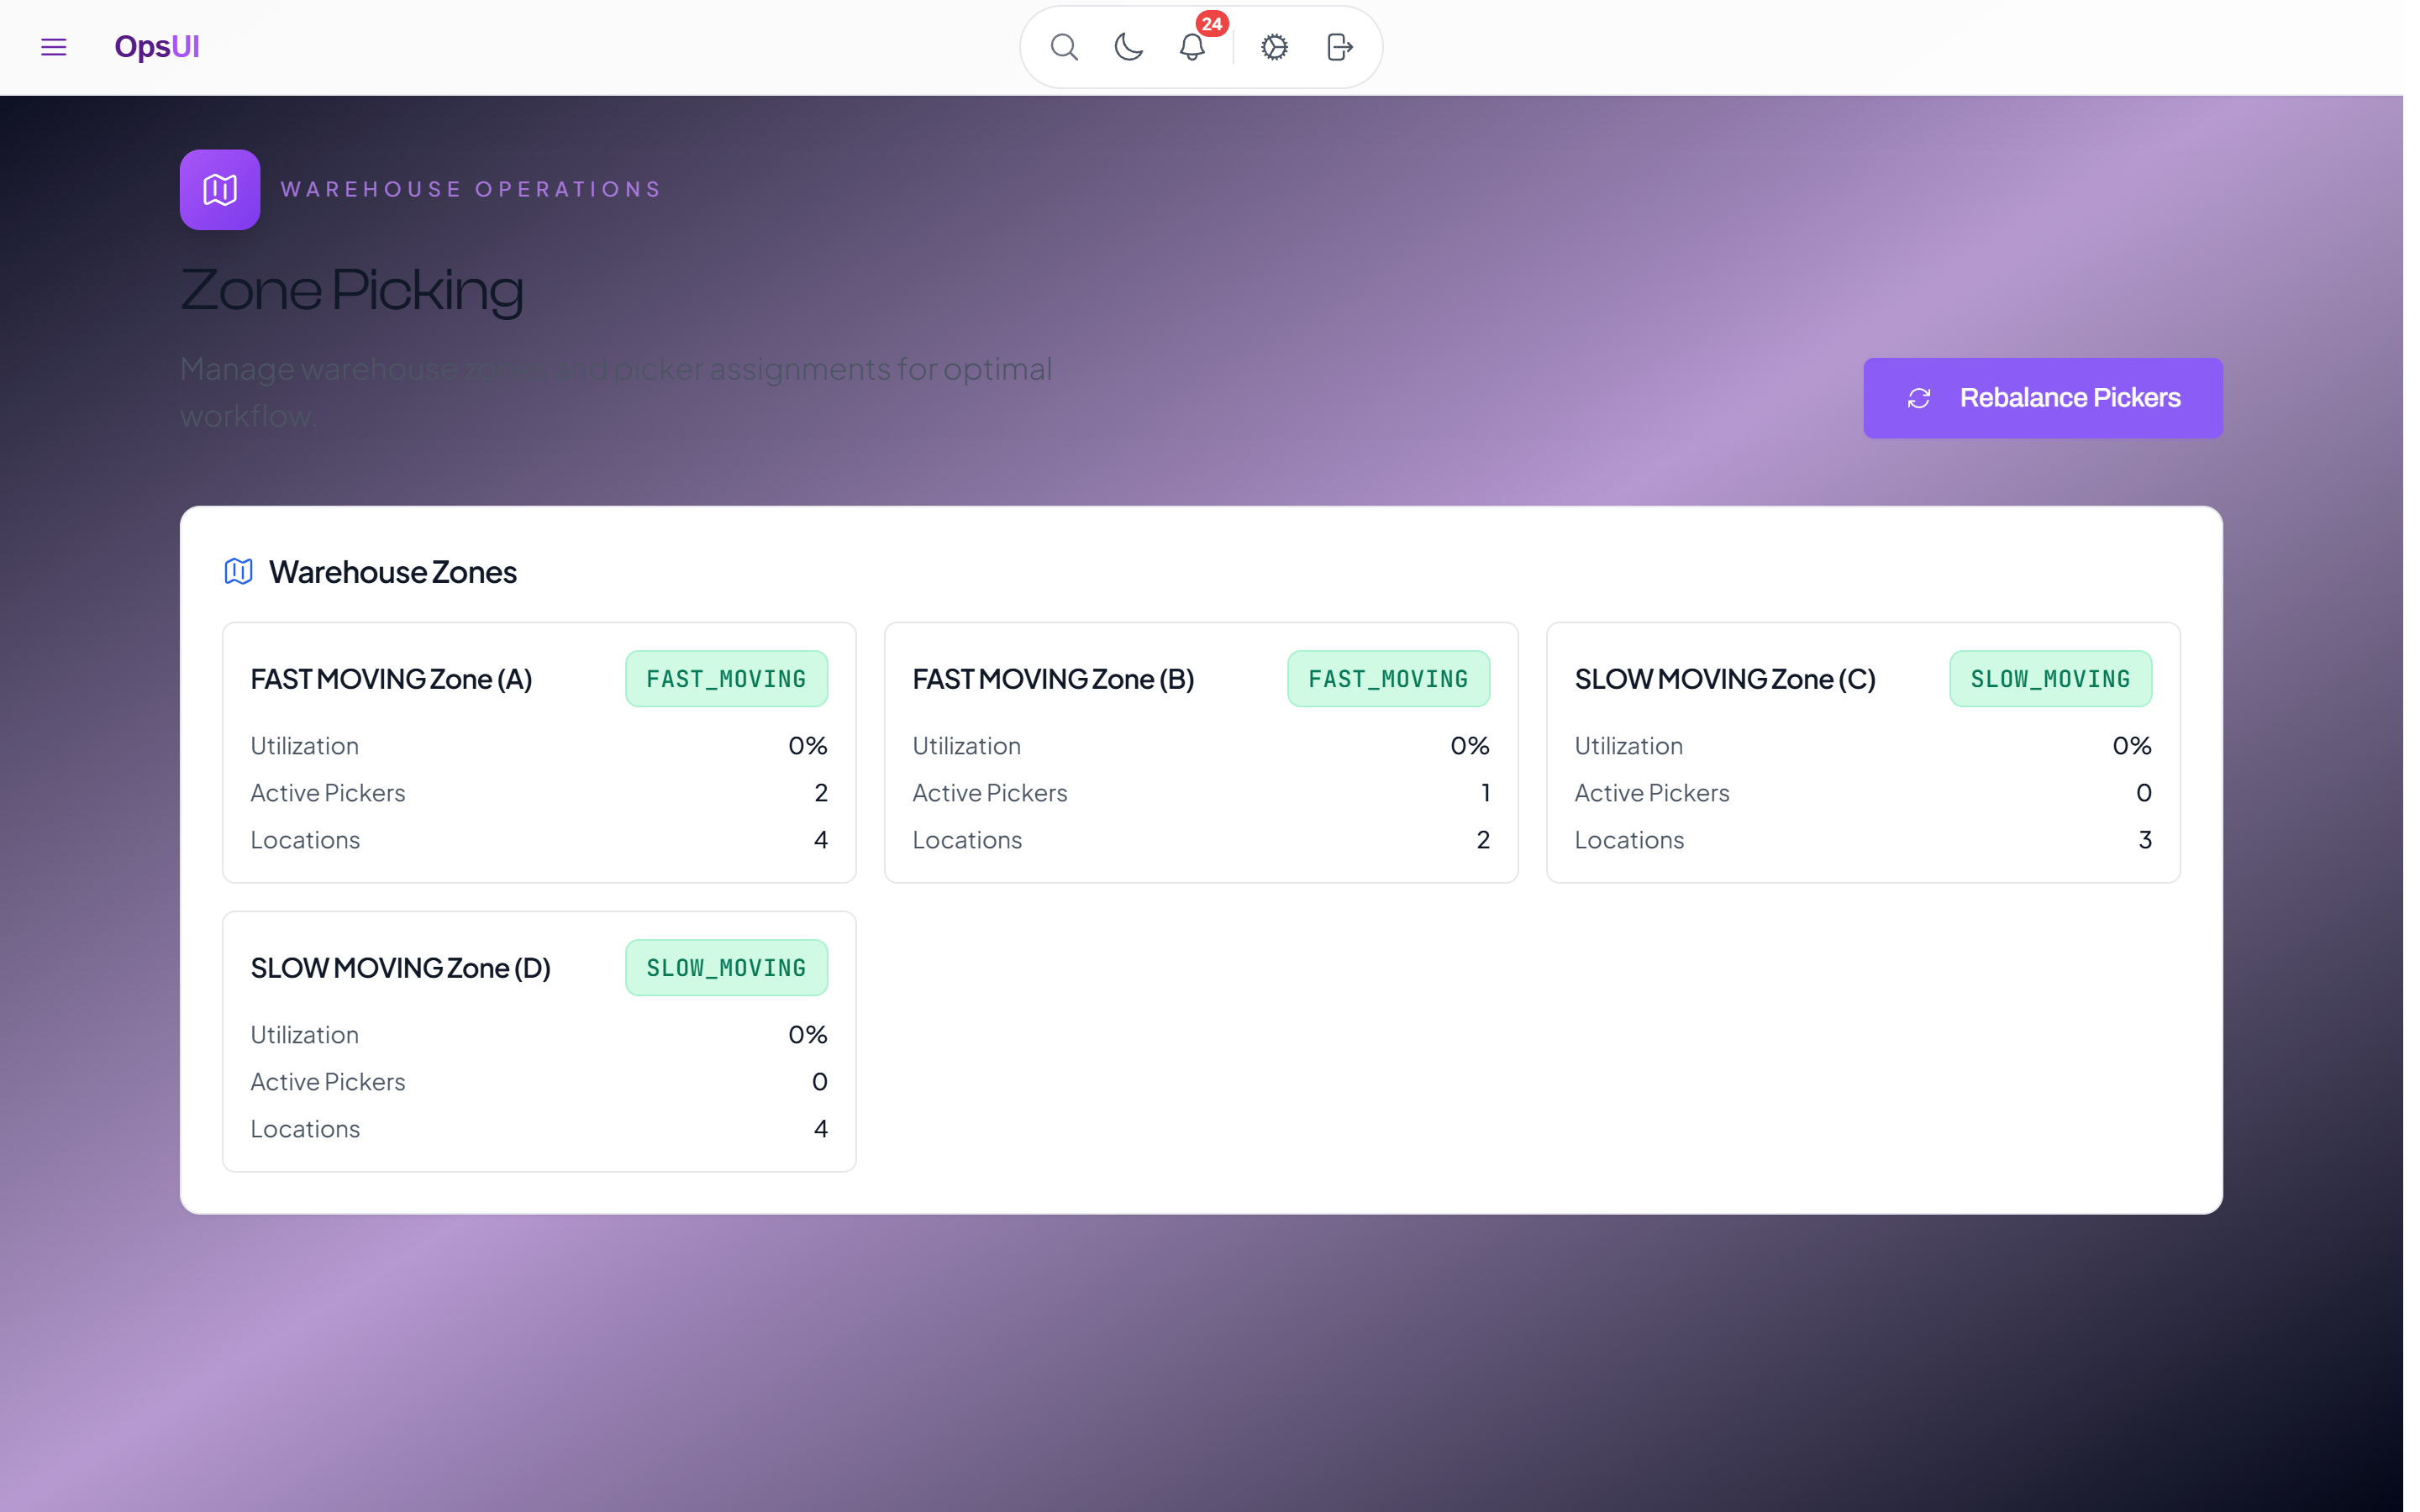This screenshot has height=1512, width=2420.
Task: Click Zone (D) Active Pickers value 0
Action: (x=820, y=1082)
